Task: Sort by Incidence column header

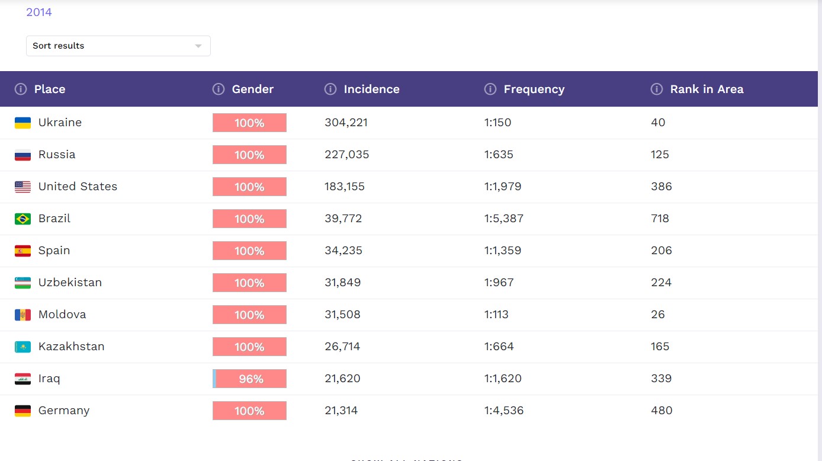Action: [x=371, y=89]
